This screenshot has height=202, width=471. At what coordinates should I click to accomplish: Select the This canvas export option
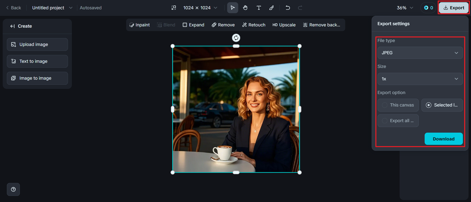(x=398, y=105)
